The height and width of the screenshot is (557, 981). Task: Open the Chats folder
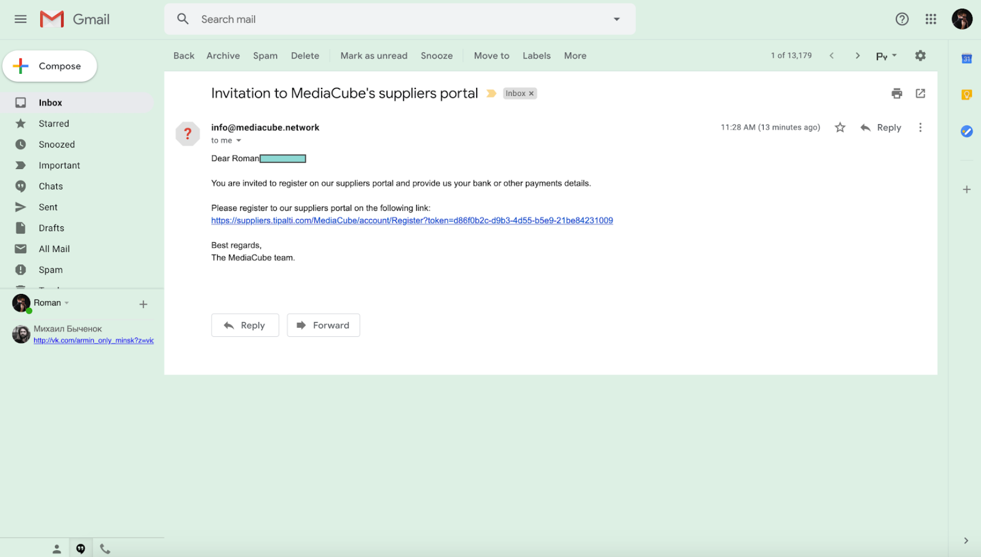coord(77,187)
